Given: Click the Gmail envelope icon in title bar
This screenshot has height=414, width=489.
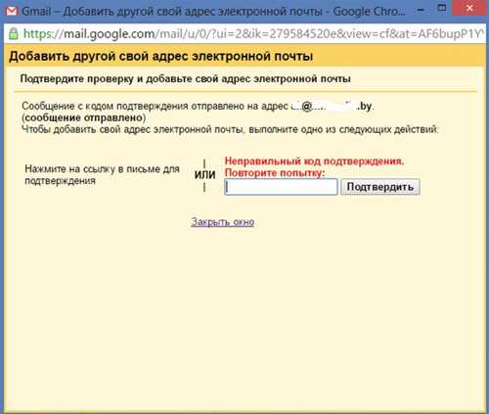Looking at the screenshot, I should click(12, 11).
